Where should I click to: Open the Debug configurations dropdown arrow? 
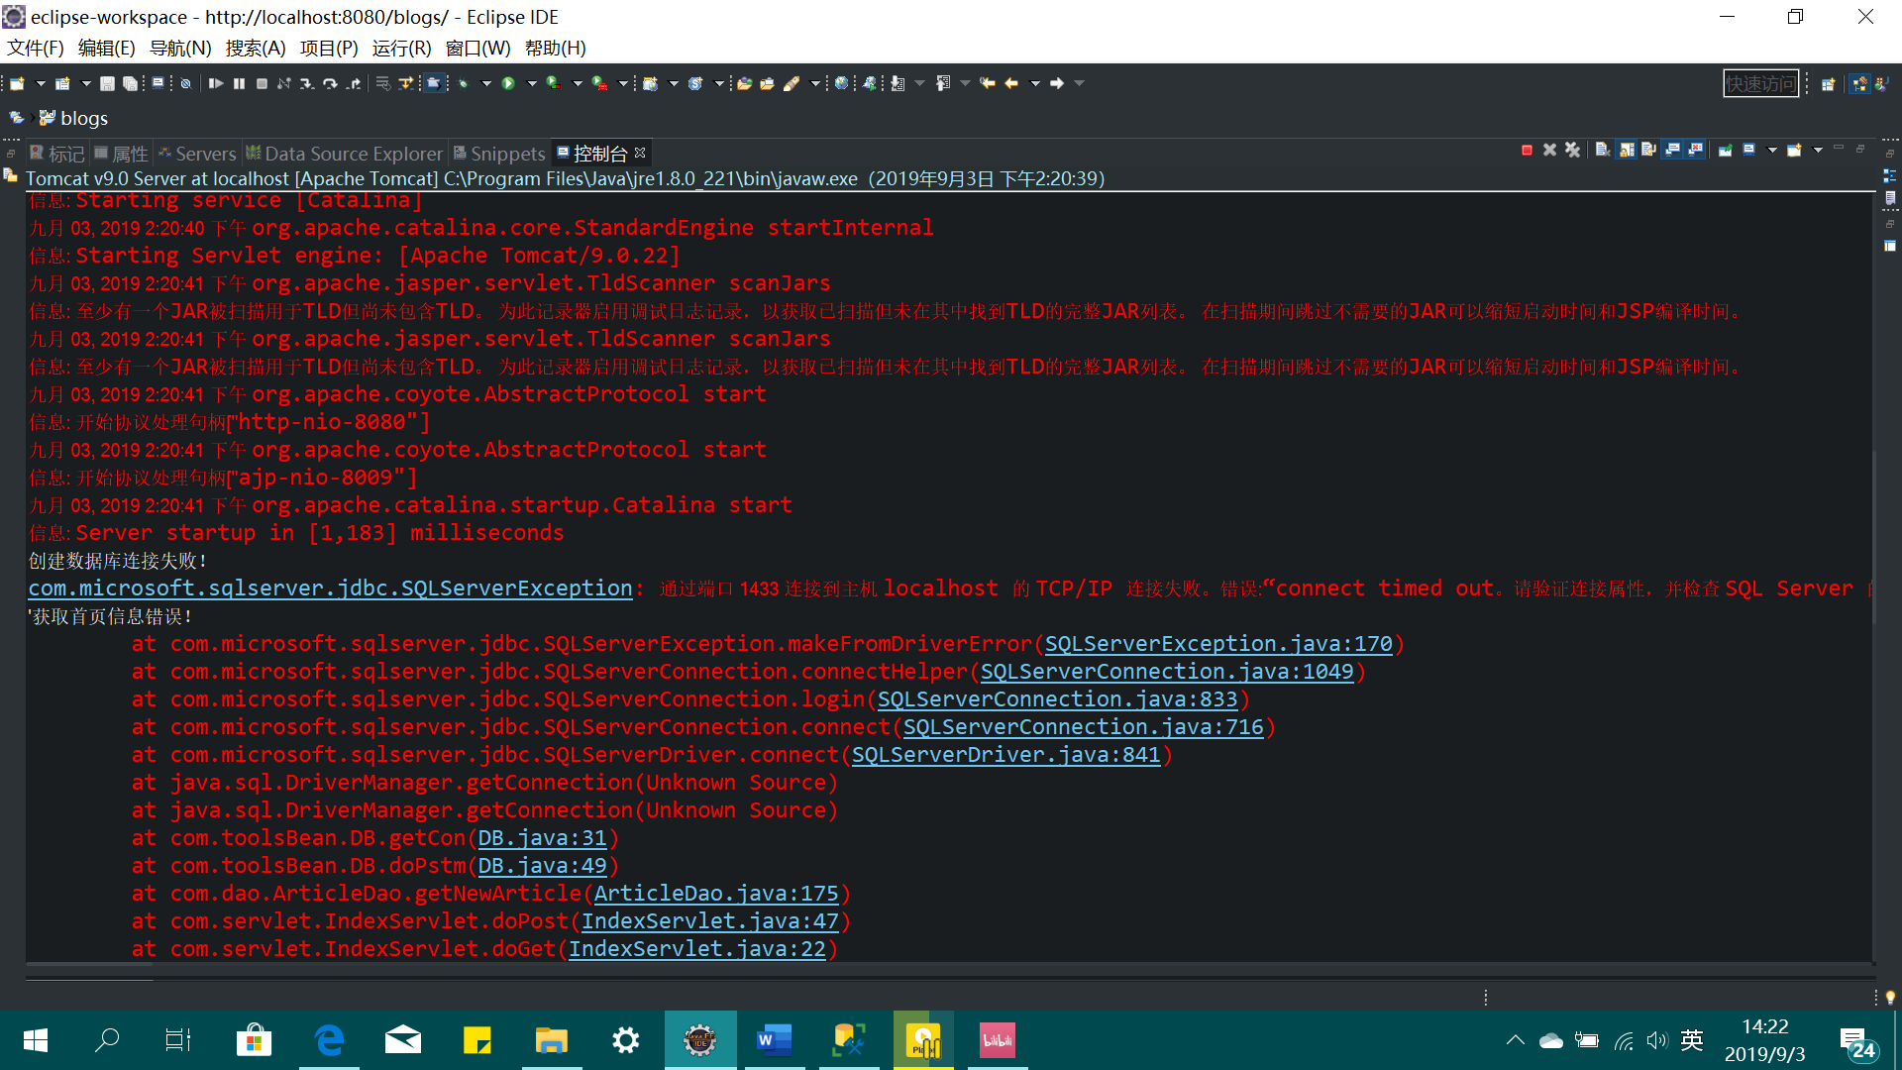[486, 83]
